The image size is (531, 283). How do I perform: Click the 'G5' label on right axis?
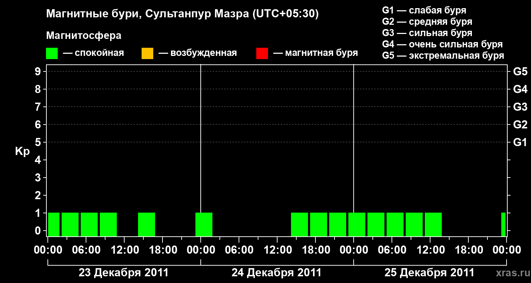point(520,71)
